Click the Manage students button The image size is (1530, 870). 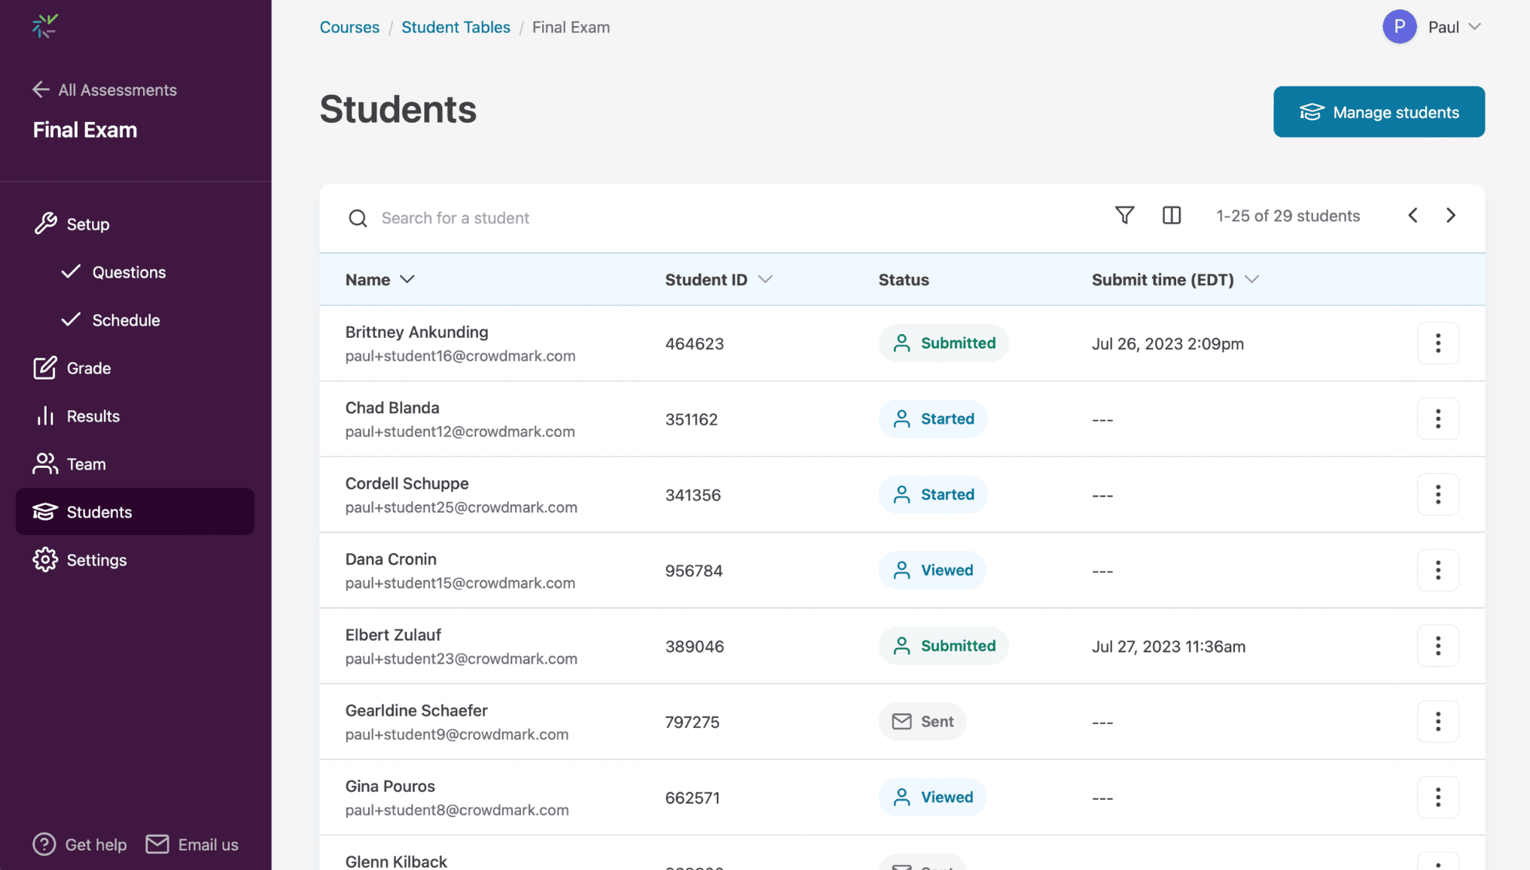1378,111
